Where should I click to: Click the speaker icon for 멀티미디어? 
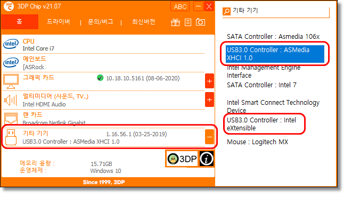point(11,100)
